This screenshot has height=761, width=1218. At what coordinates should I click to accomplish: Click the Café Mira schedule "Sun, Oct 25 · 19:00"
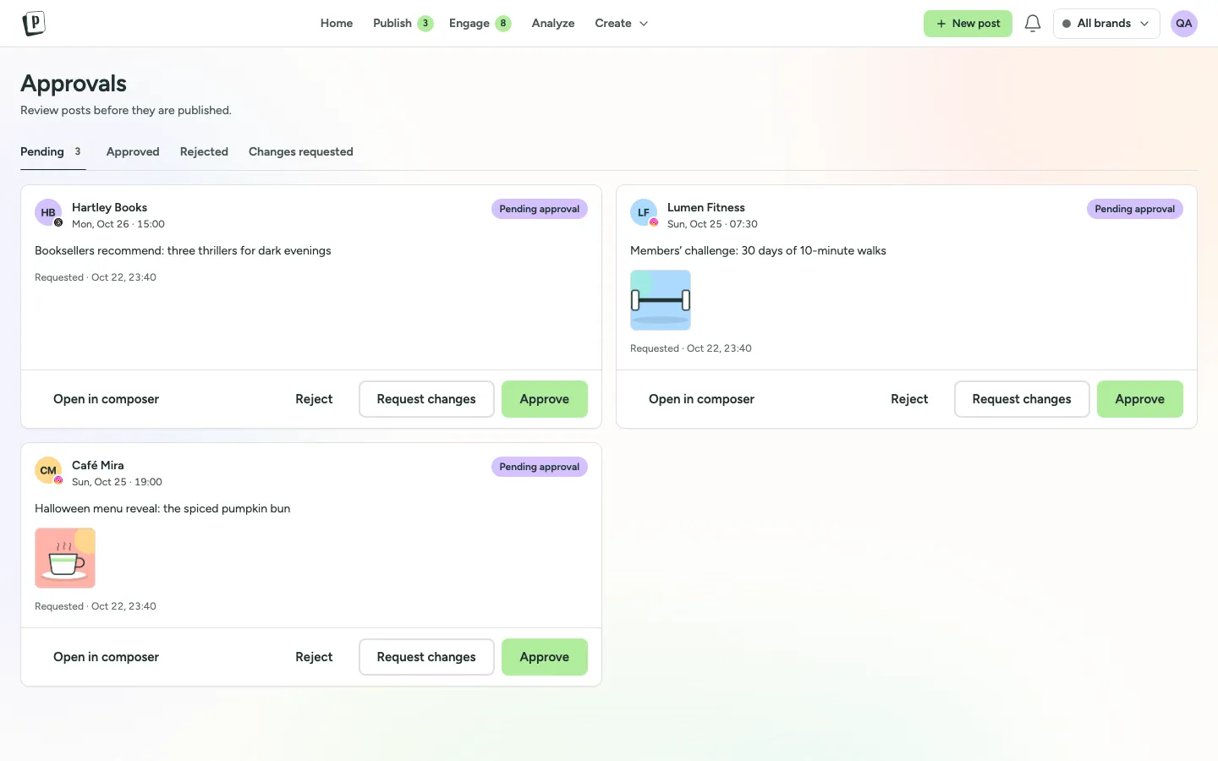[117, 482]
